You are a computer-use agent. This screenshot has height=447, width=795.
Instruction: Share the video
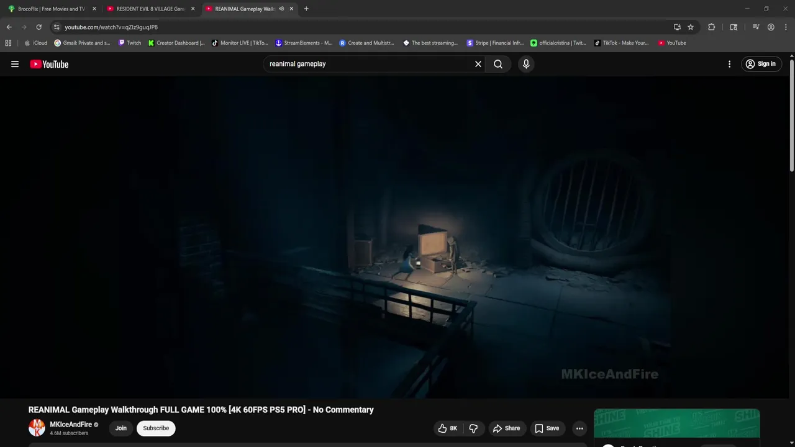(506, 428)
